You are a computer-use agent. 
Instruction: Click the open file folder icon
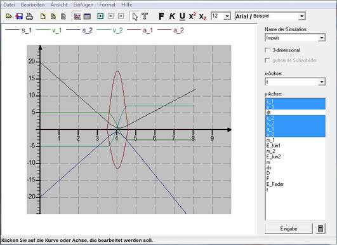9,16
